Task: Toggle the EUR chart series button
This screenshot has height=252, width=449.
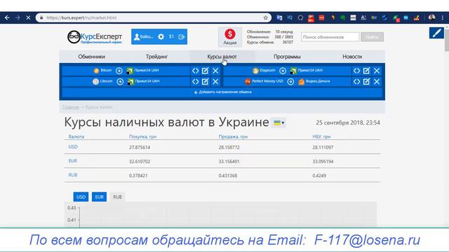Action: tap(99, 197)
